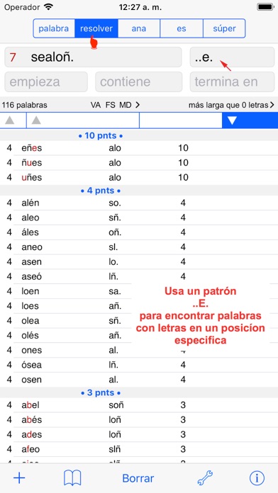Click the Borrar button
The width and height of the screenshot is (278, 493).
pyautogui.click(x=138, y=478)
